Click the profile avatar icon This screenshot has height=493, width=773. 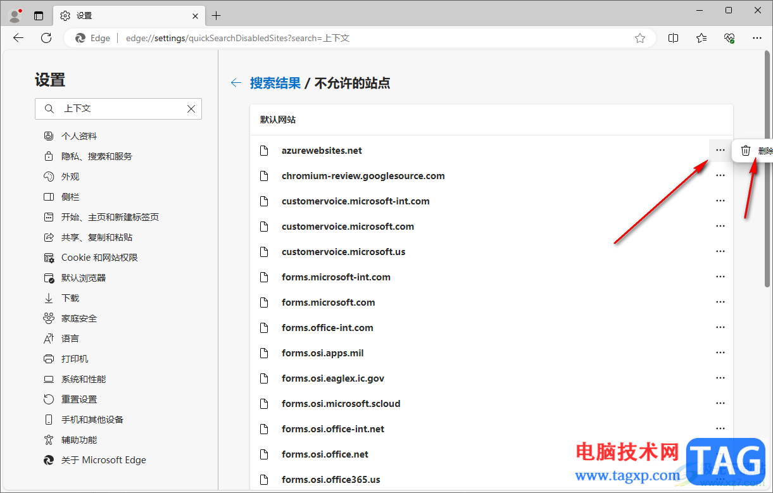click(15, 15)
